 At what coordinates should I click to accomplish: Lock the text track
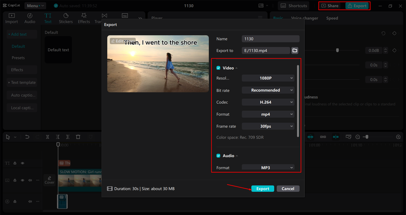click(x=15, y=163)
